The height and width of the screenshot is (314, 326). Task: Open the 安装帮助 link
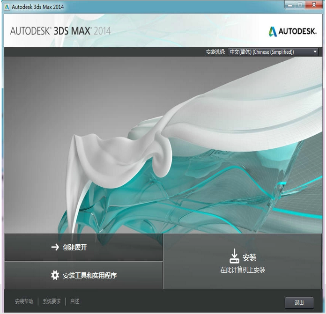point(24,301)
